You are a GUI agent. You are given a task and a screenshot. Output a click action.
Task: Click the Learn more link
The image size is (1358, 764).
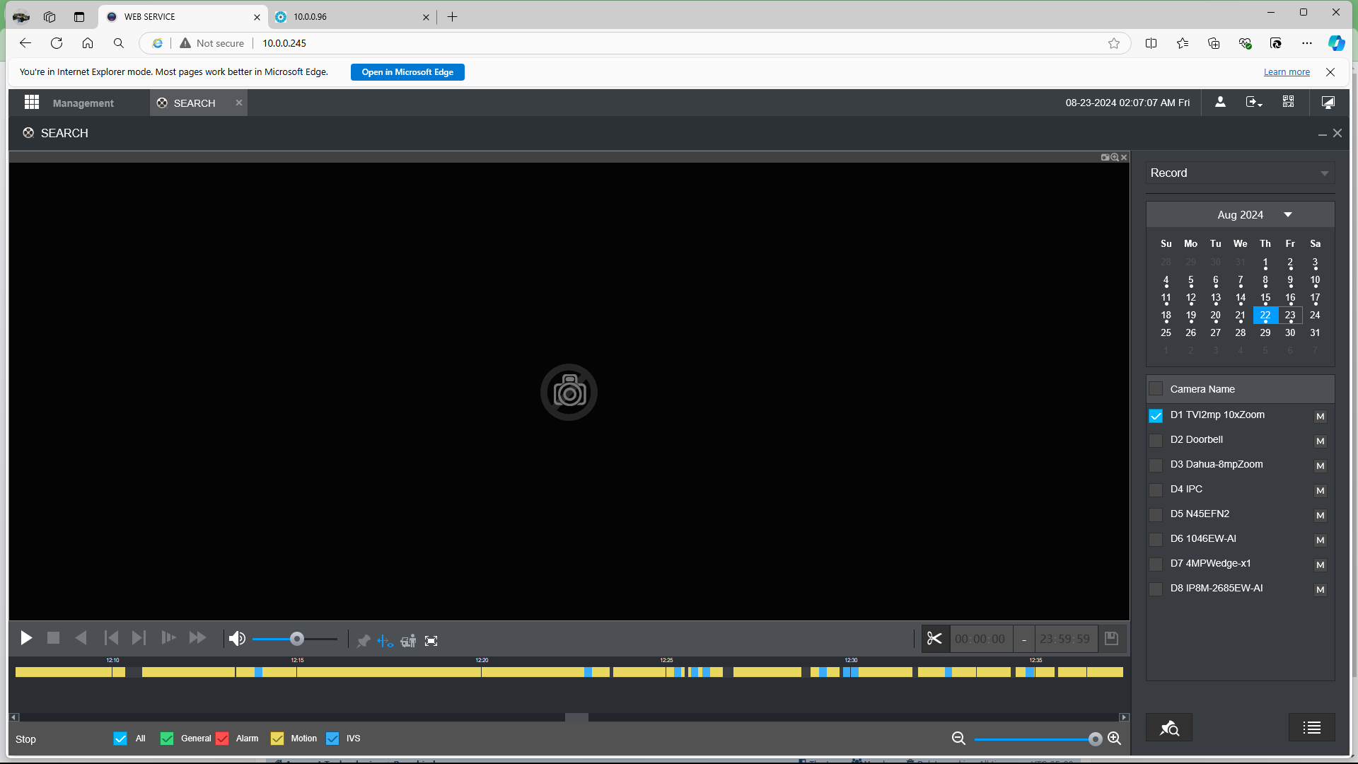coord(1287,72)
